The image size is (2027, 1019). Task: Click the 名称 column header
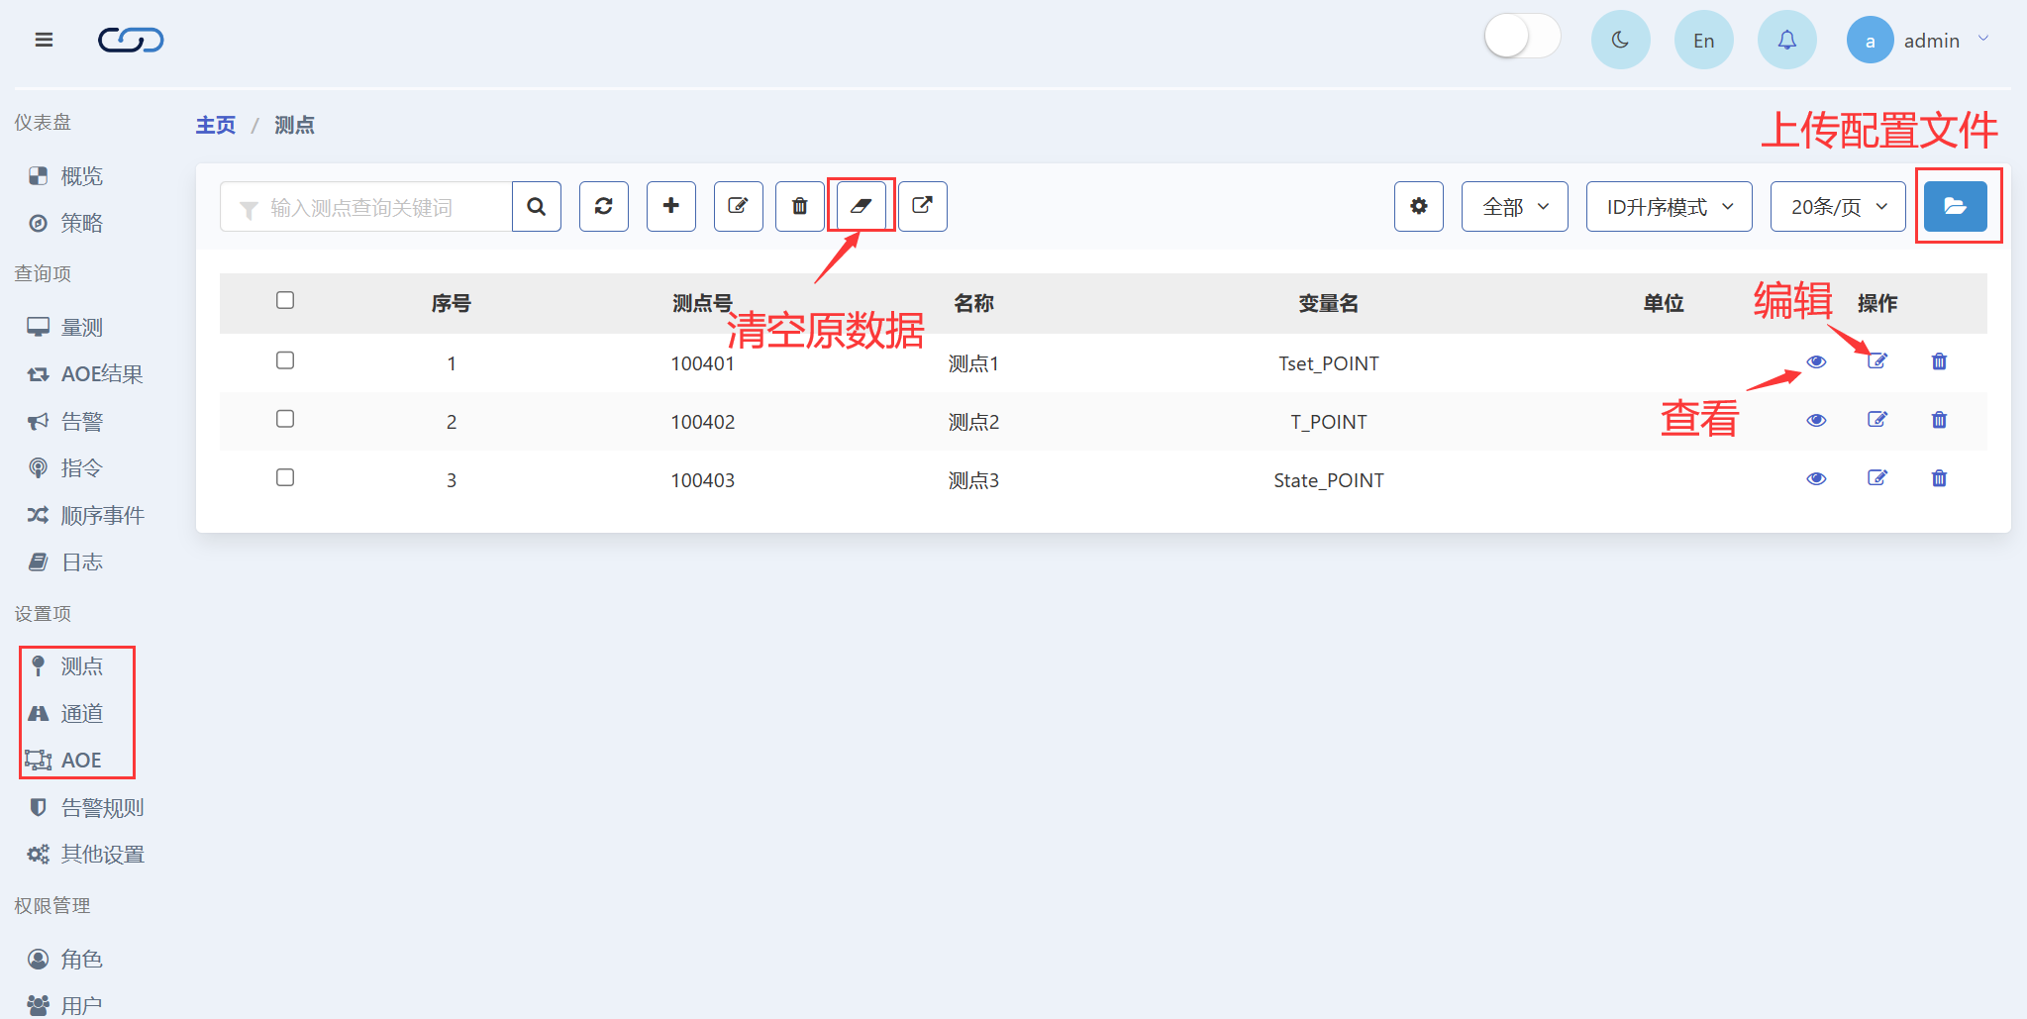tap(973, 303)
